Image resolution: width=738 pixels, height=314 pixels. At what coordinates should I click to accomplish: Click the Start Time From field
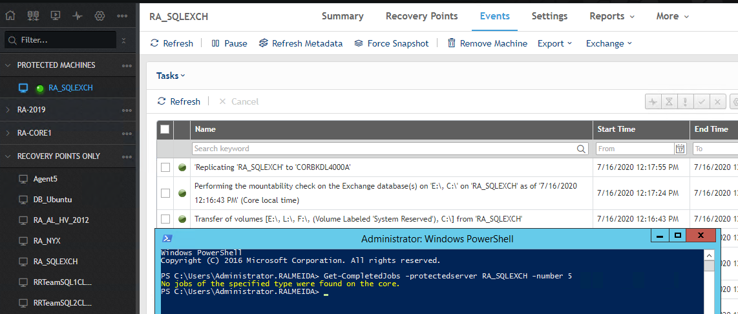pyautogui.click(x=635, y=149)
